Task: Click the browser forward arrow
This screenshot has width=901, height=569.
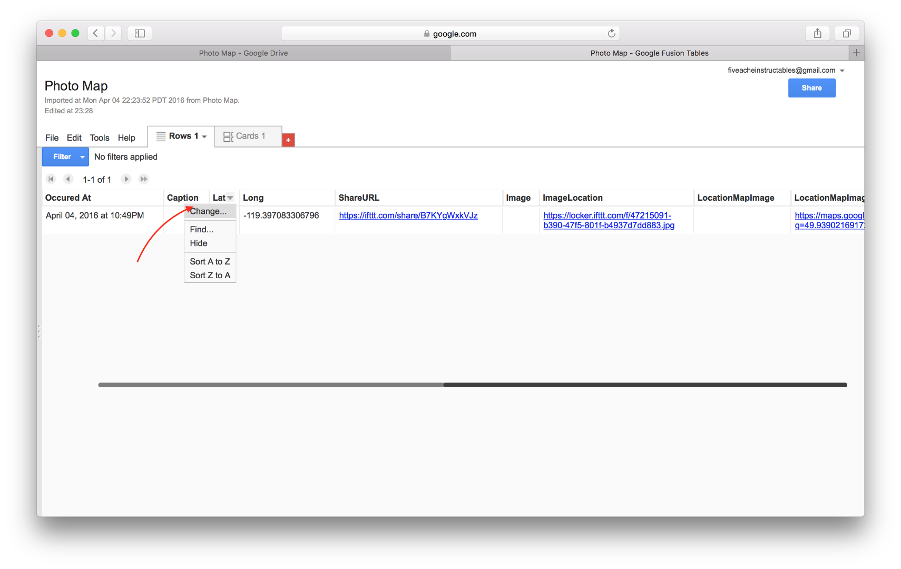Action: 113,33
